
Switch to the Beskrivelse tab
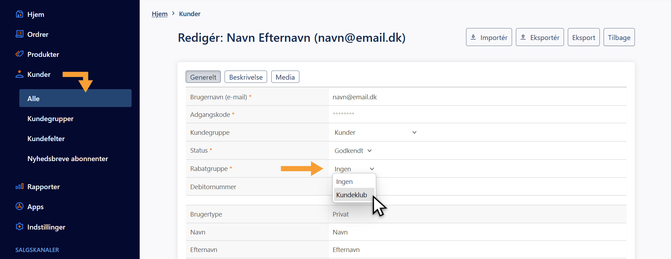tap(246, 77)
